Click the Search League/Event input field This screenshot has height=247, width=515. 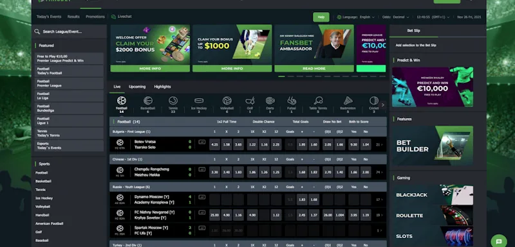coord(70,31)
